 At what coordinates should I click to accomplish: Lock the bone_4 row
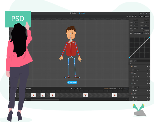(147, 70)
